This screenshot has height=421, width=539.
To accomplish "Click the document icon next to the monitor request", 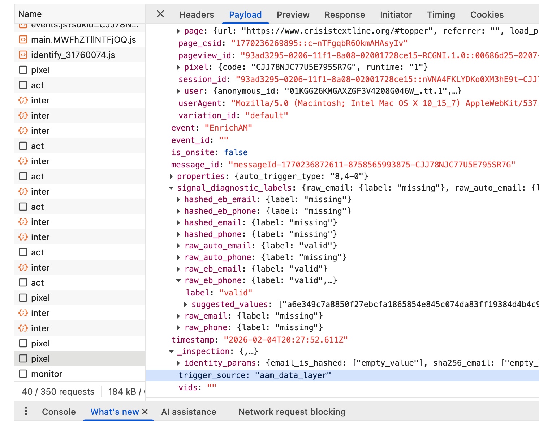I will [x=23, y=374].
